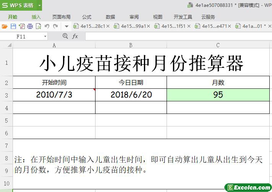The height and width of the screenshot is (192, 272).
Task: Select column A header
Action: 54,45
